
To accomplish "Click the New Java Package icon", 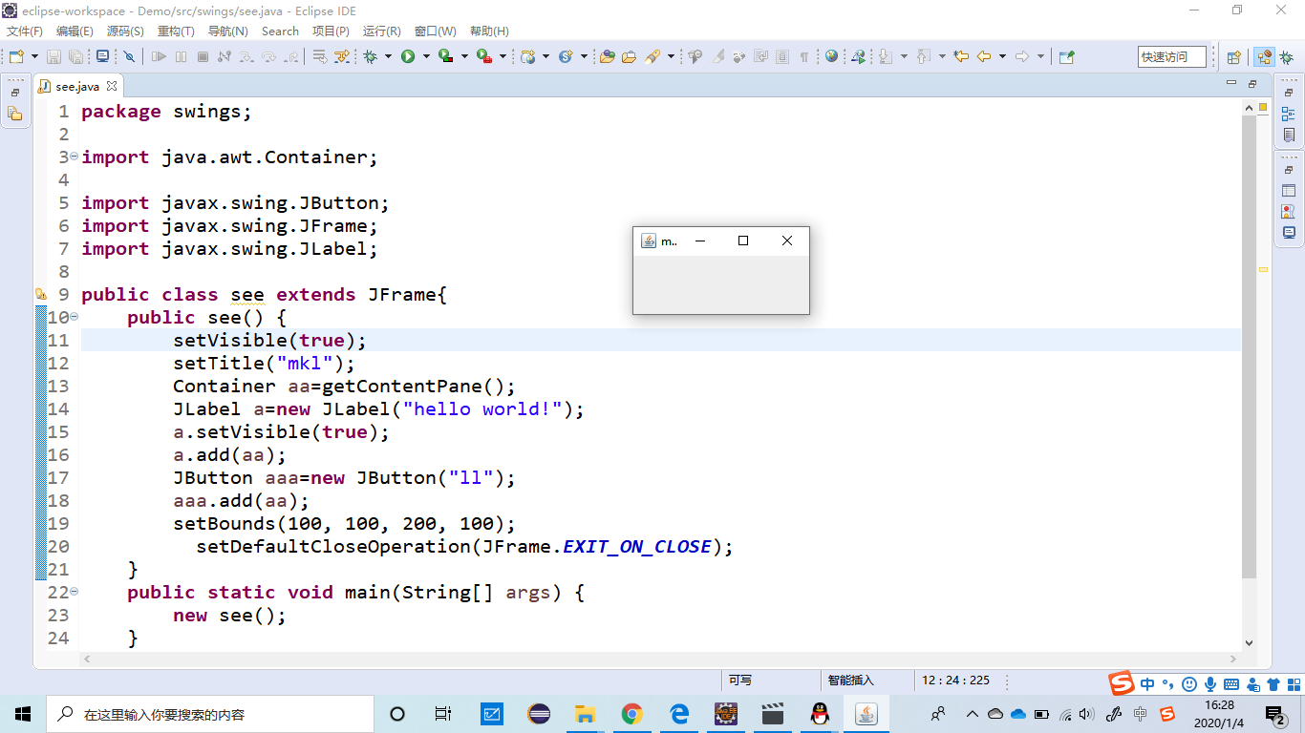I will (527, 56).
